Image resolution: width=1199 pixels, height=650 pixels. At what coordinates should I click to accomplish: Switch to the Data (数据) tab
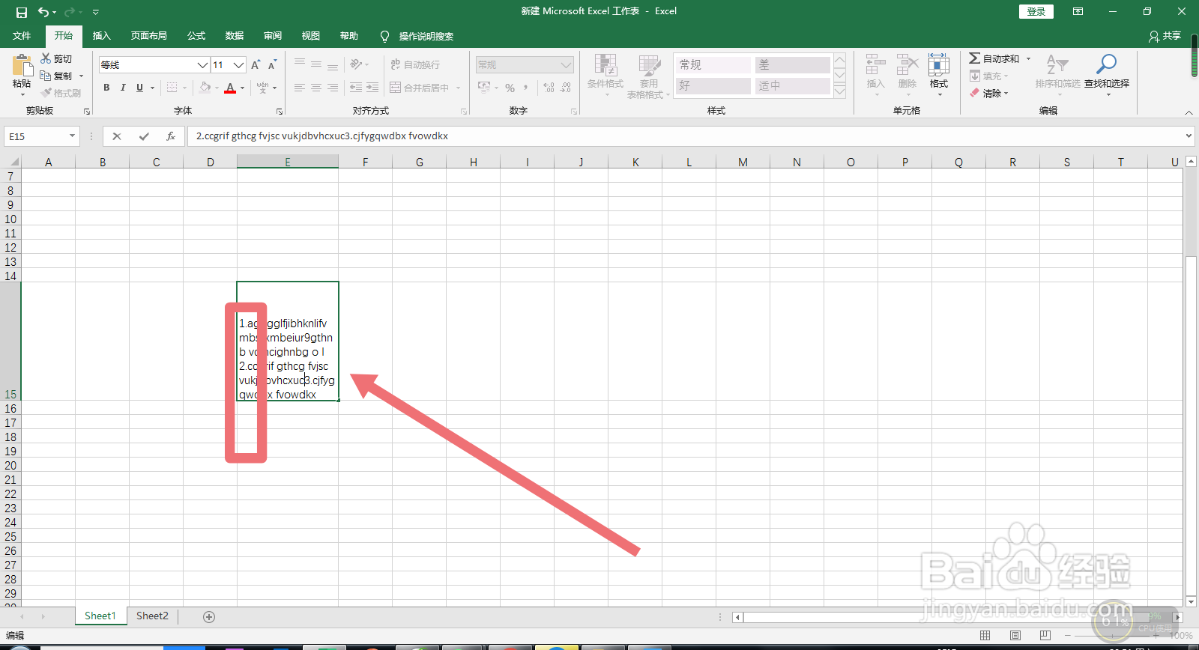(235, 36)
